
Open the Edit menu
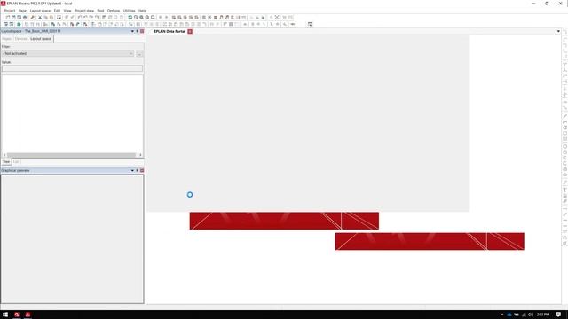pos(57,11)
